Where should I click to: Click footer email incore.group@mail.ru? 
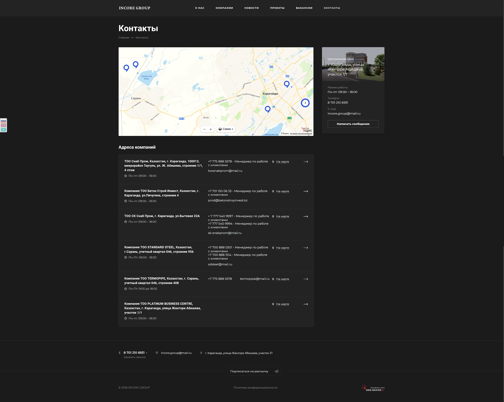[176, 353]
